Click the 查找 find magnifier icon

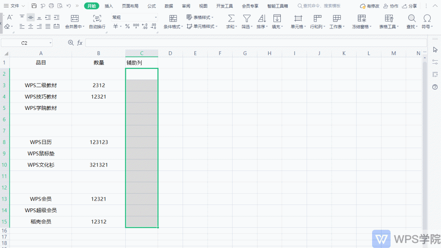point(412,19)
